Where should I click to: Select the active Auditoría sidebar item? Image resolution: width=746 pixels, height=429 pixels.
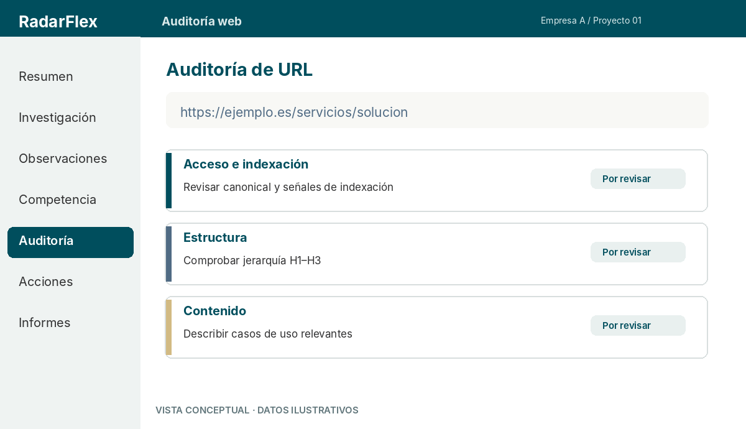tap(70, 242)
